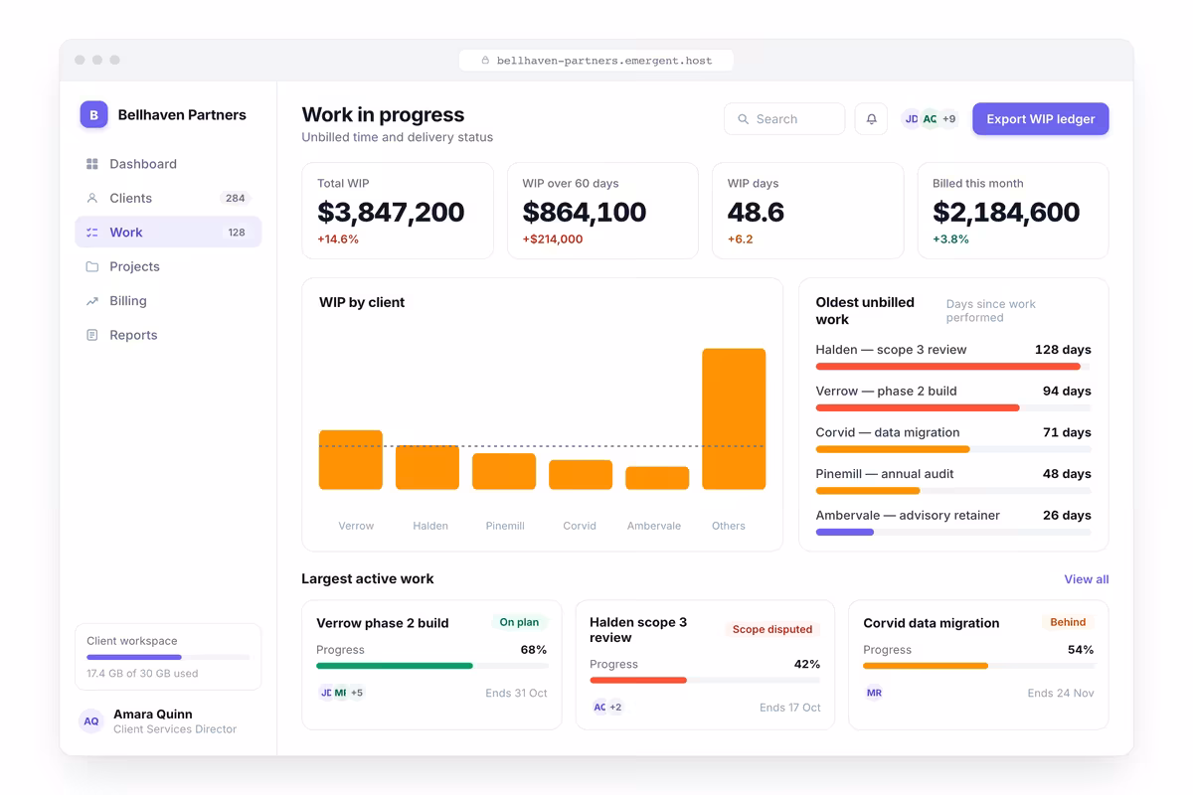Click the lock icon in address bar
This screenshot has width=1193, height=795.
click(485, 61)
